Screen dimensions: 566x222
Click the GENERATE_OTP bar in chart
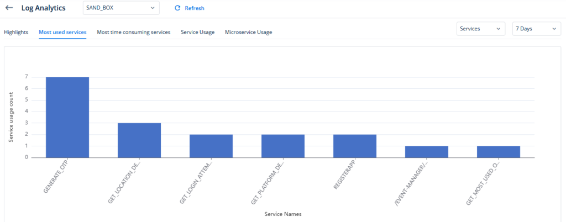tap(67, 117)
